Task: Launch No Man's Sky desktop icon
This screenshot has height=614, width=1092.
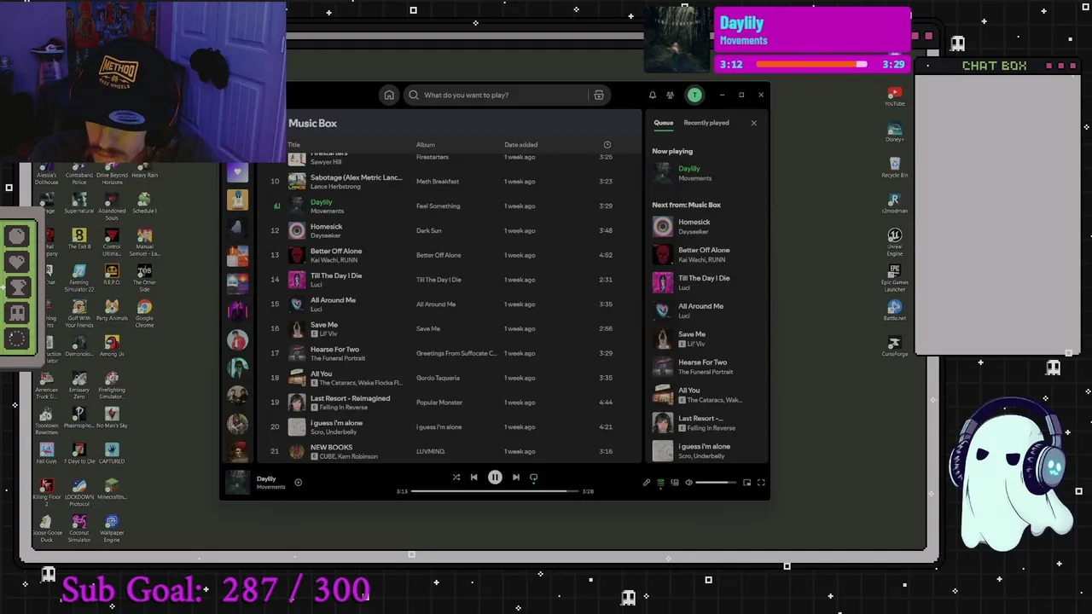Action: point(112,417)
